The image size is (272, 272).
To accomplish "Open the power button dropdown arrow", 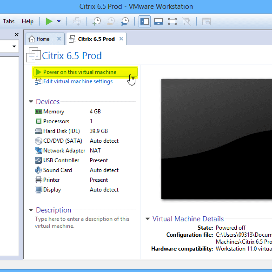I will pos(59,21).
